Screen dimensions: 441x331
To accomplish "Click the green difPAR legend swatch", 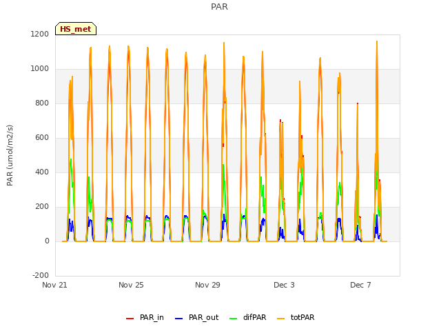I will (234, 319).
